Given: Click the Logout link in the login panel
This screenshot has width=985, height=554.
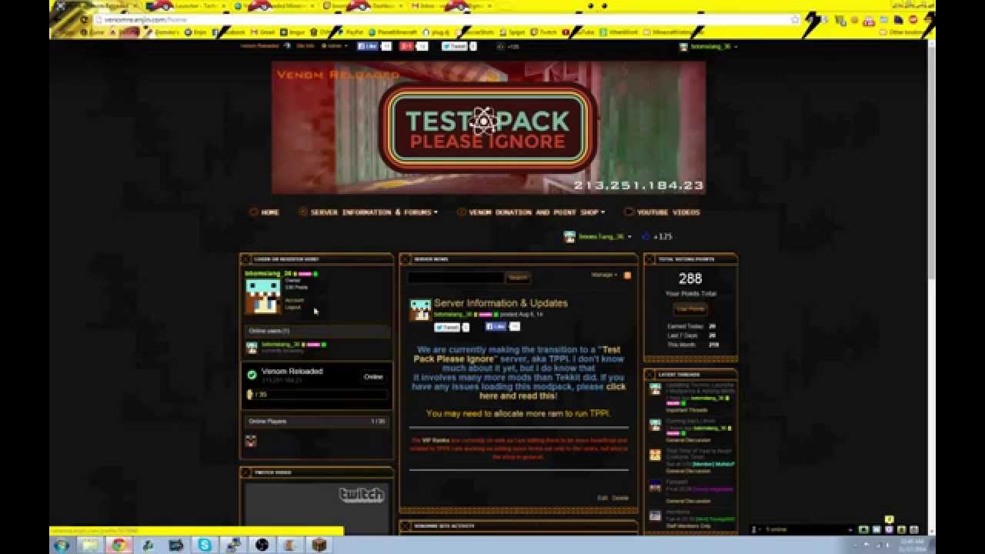Looking at the screenshot, I should pos(293,308).
